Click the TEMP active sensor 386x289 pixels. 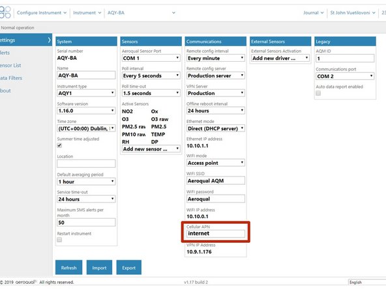tap(158, 135)
